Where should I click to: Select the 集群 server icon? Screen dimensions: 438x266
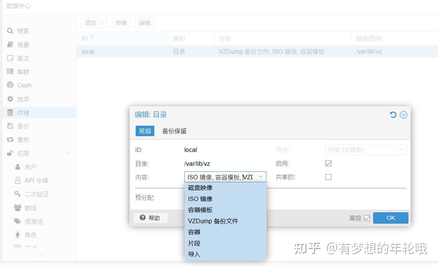pyautogui.click(x=10, y=72)
